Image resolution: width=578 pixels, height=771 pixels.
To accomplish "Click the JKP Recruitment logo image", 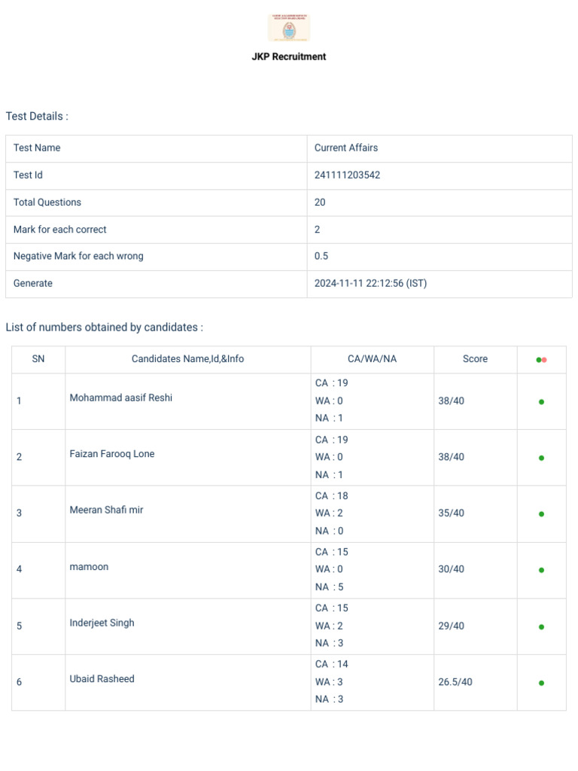I will [289, 28].
